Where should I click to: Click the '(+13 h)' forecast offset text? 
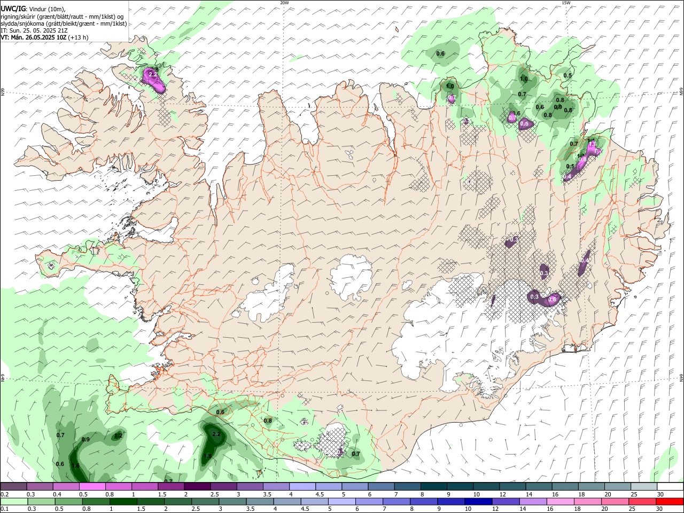[x=78, y=37]
